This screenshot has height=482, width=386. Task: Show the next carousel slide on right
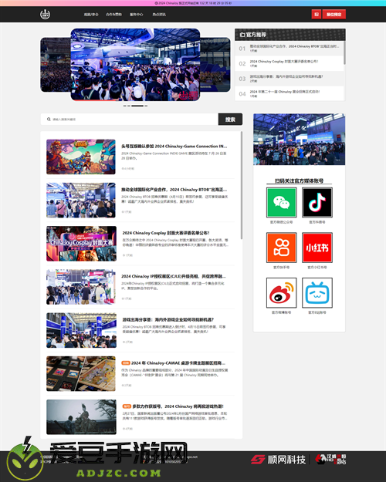coord(215,65)
